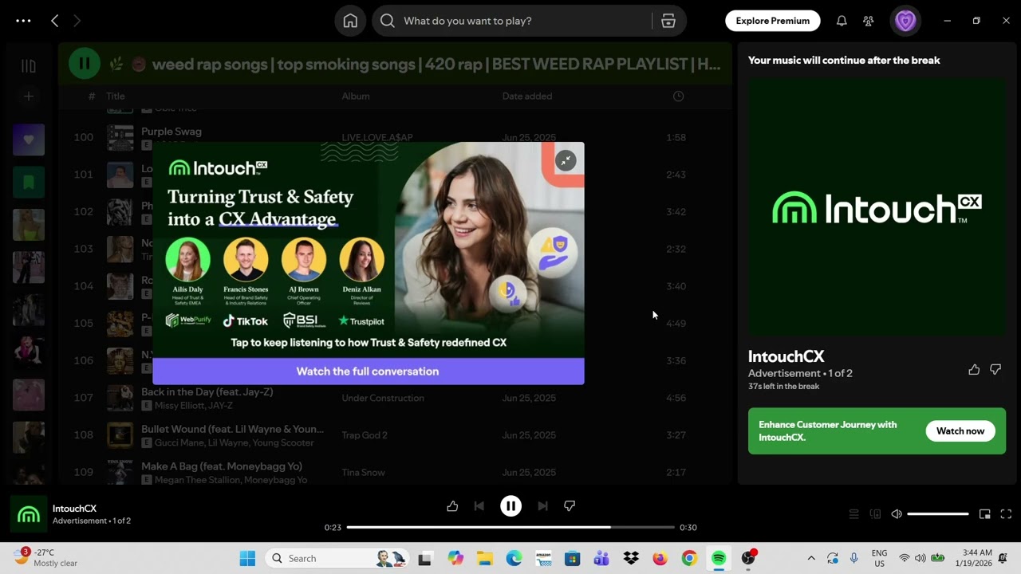The height and width of the screenshot is (574, 1021).
Task: Open the album 'Trap God 2'
Action: (x=365, y=435)
